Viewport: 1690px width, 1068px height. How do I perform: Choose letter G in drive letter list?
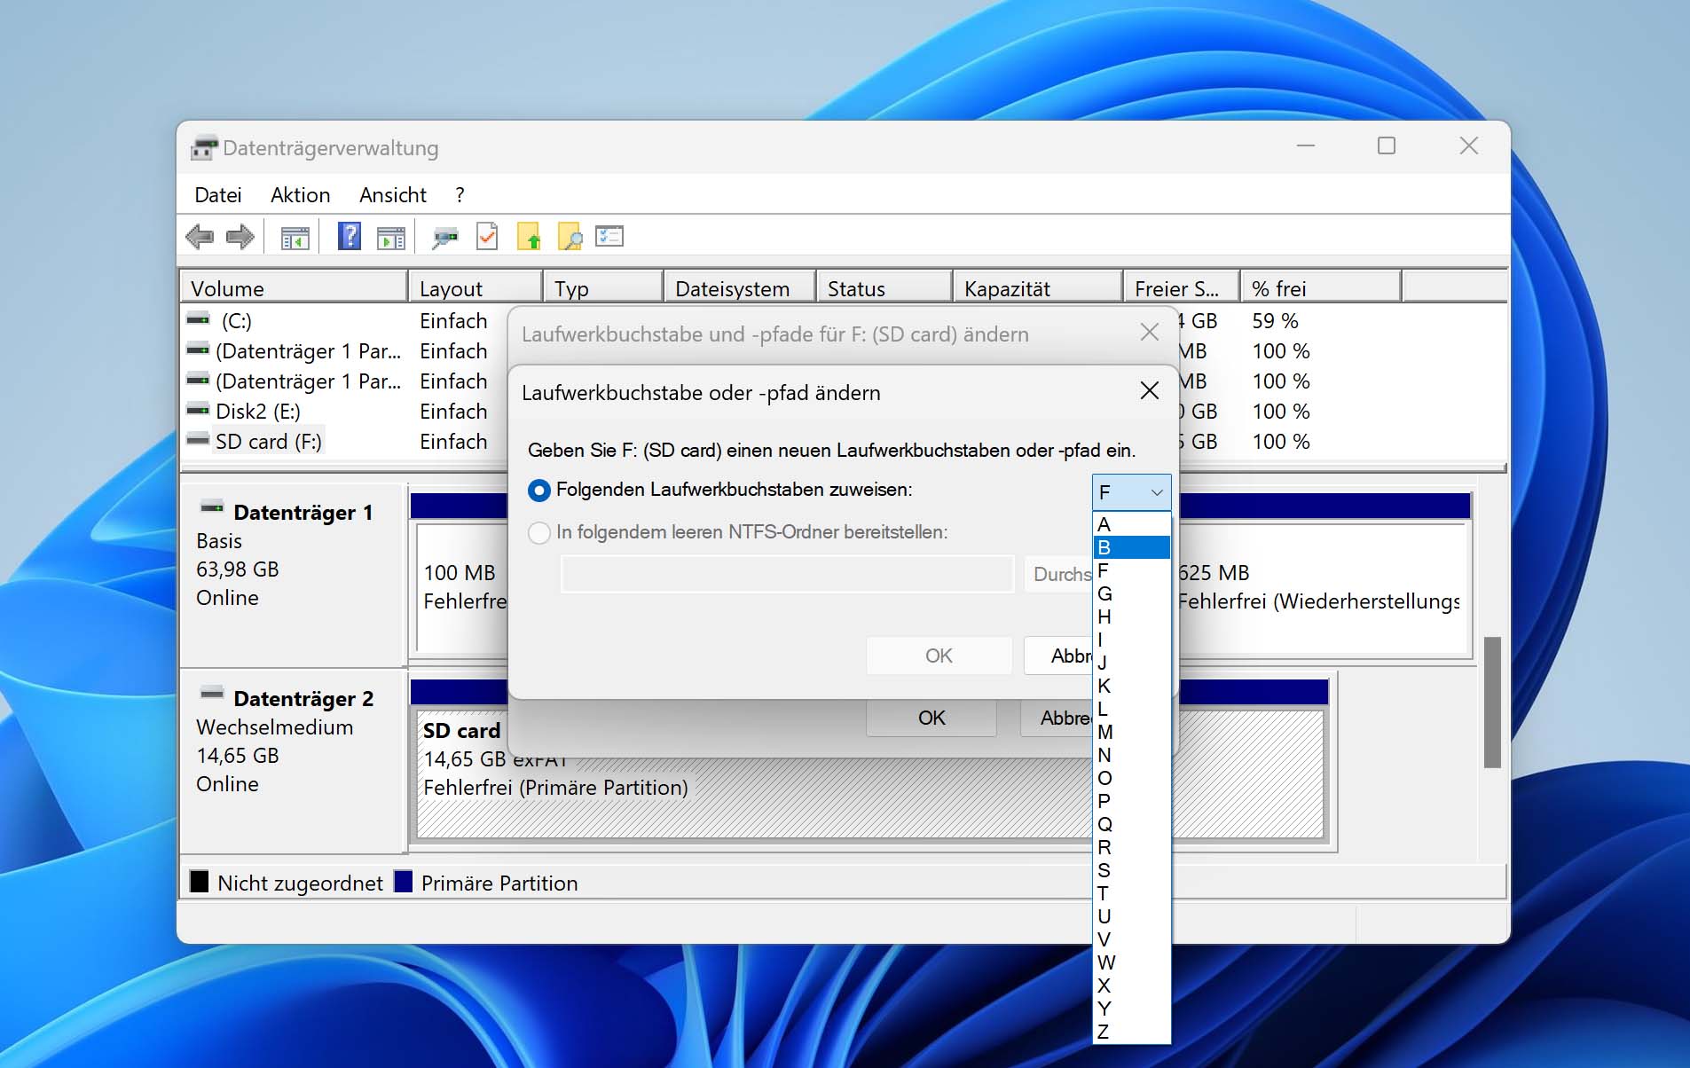tap(1131, 593)
